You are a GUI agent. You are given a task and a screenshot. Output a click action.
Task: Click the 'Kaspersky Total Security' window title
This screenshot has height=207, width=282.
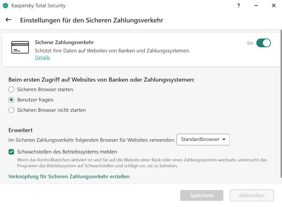[x=38, y=6]
